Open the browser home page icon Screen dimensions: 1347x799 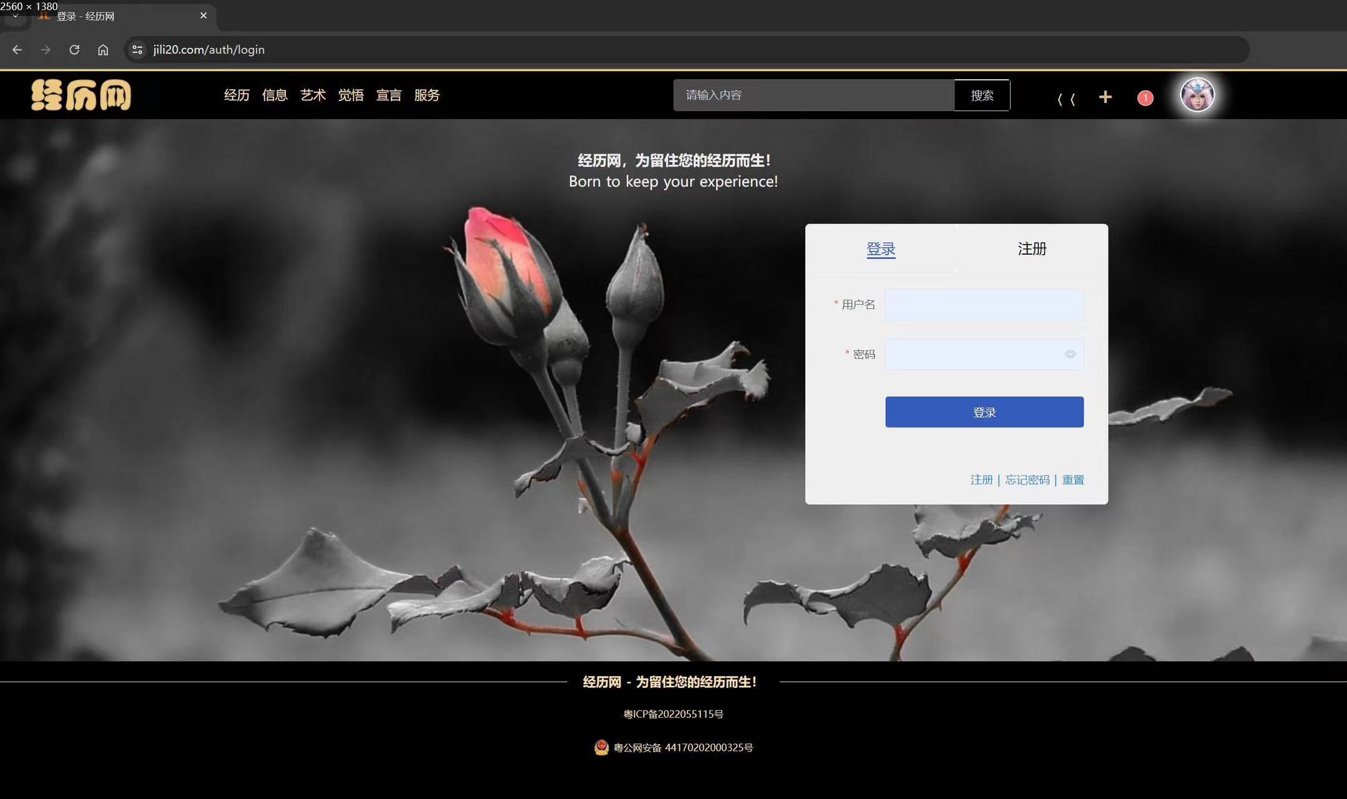tap(103, 50)
